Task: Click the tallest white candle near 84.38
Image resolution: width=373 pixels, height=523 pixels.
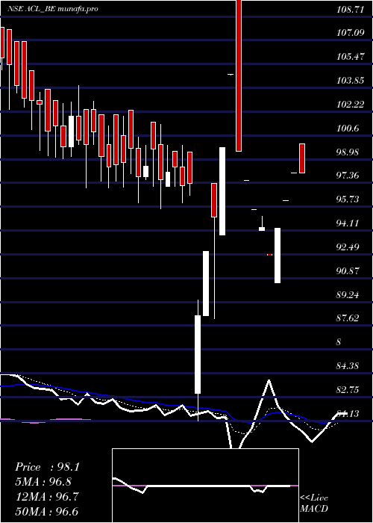Action: [198, 354]
